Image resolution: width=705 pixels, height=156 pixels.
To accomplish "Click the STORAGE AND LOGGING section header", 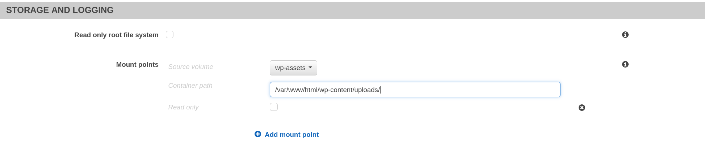I will pyautogui.click(x=60, y=10).
